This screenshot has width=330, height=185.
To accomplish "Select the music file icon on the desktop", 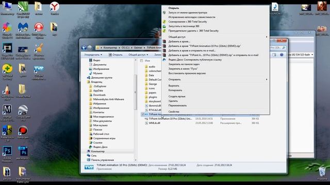I will pyautogui.click(x=275, y=9).
